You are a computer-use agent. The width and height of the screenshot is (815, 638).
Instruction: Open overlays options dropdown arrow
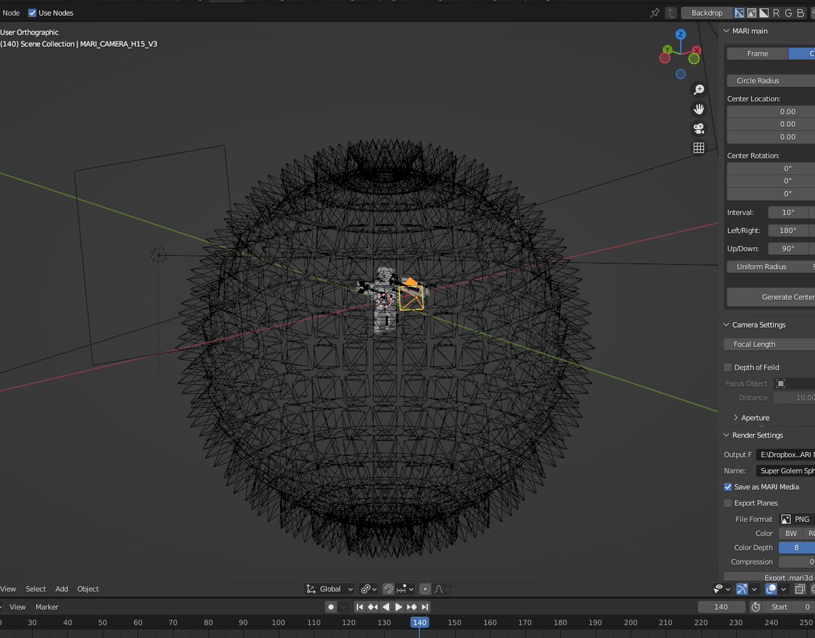pos(783,589)
